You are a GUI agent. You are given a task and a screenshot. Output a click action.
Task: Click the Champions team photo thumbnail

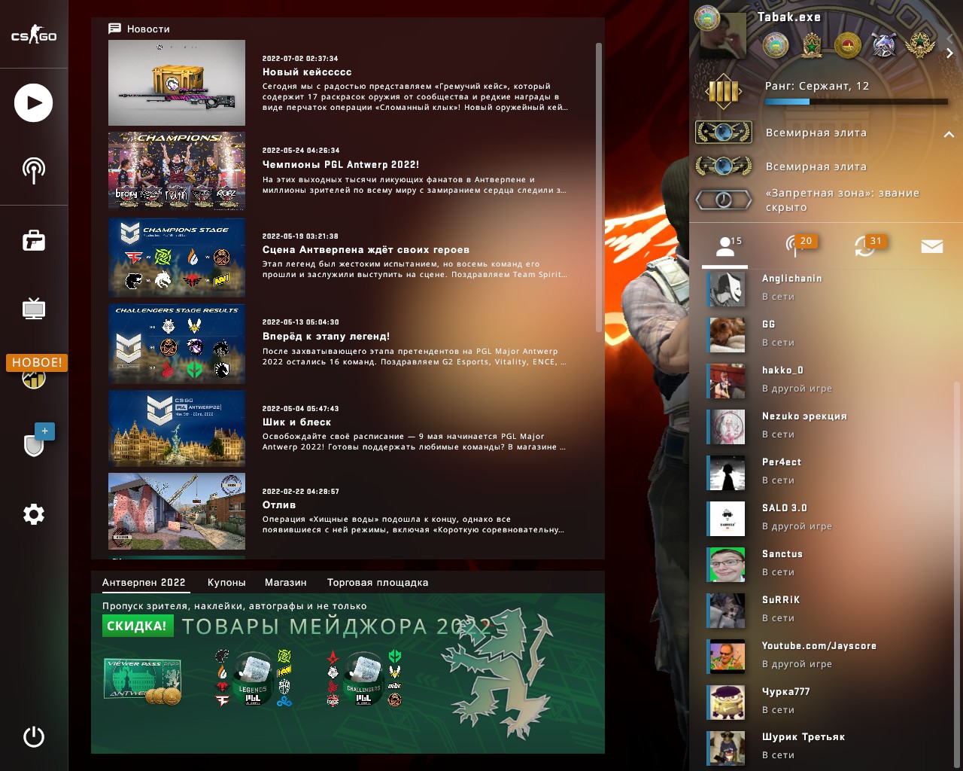[177, 171]
